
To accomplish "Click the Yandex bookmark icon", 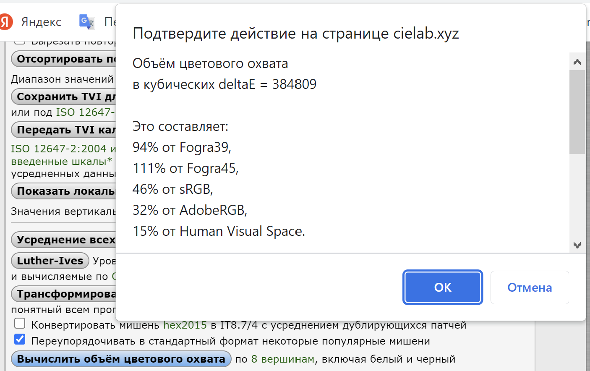I will click(6, 22).
